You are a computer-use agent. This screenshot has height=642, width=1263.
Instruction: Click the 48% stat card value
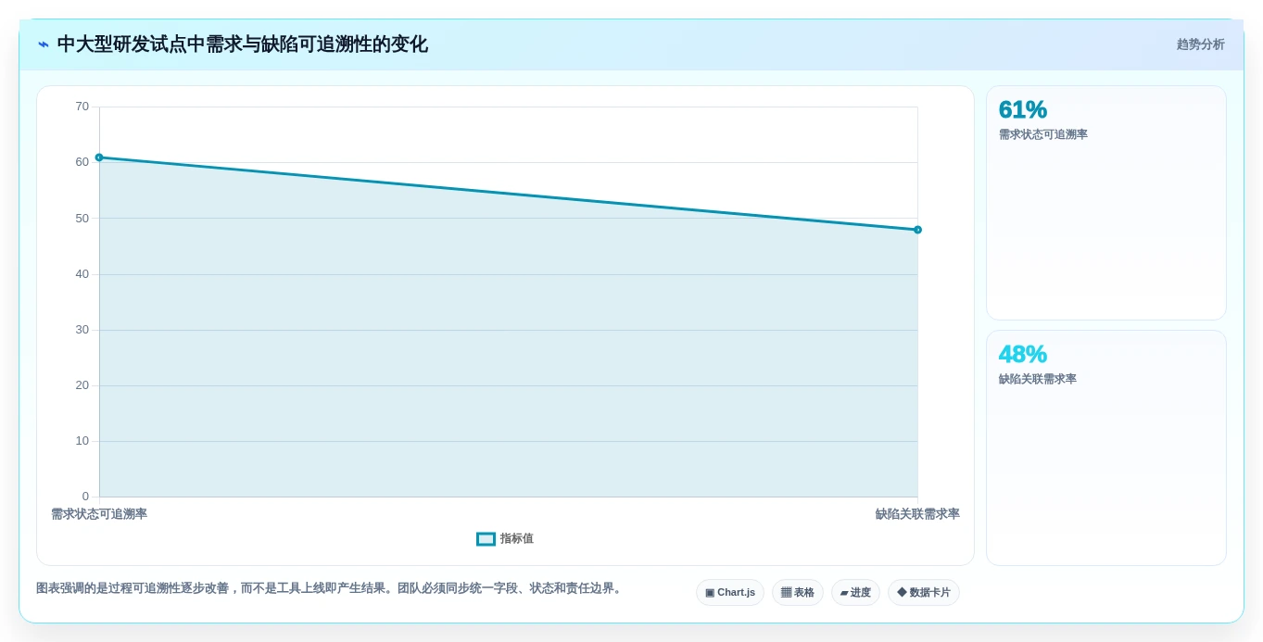(1023, 354)
